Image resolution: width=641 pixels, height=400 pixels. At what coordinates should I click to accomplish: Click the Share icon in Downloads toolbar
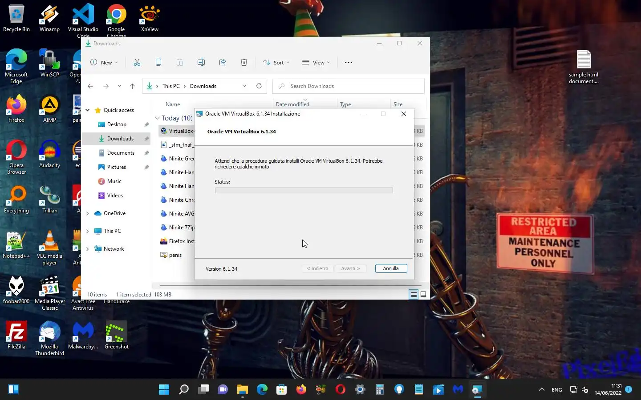click(x=222, y=62)
